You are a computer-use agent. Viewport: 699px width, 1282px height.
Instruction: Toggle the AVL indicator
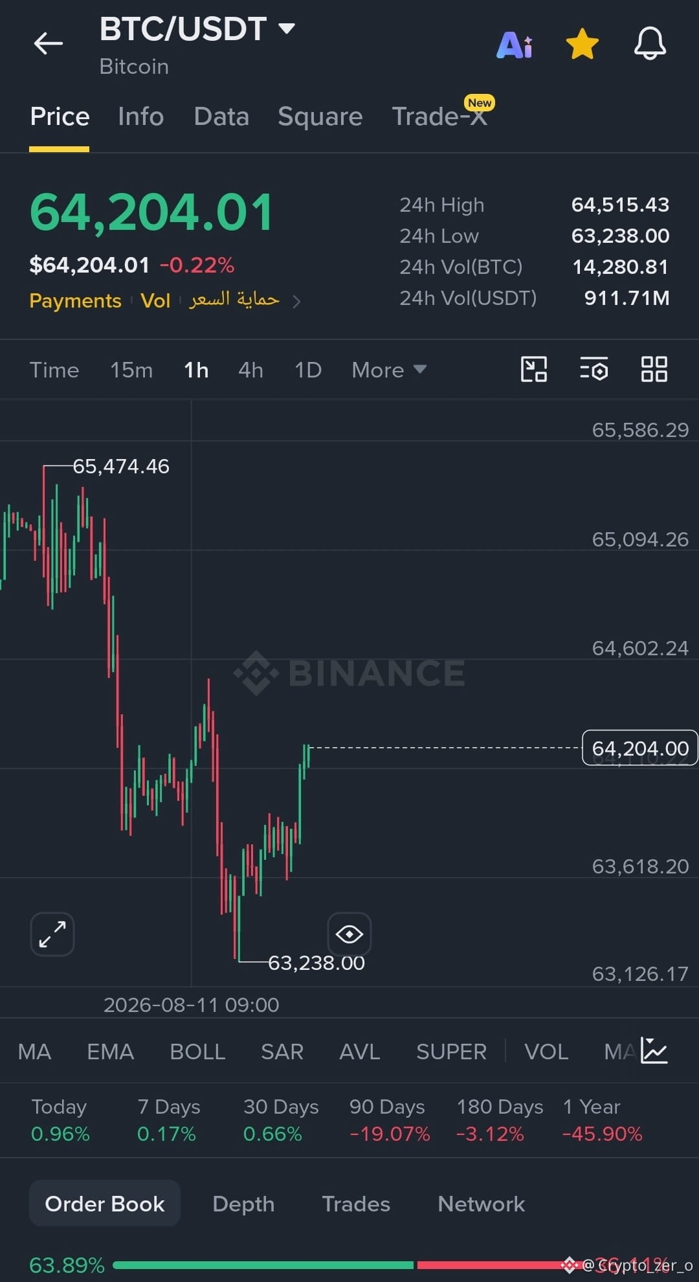pyautogui.click(x=360, y=1051)
